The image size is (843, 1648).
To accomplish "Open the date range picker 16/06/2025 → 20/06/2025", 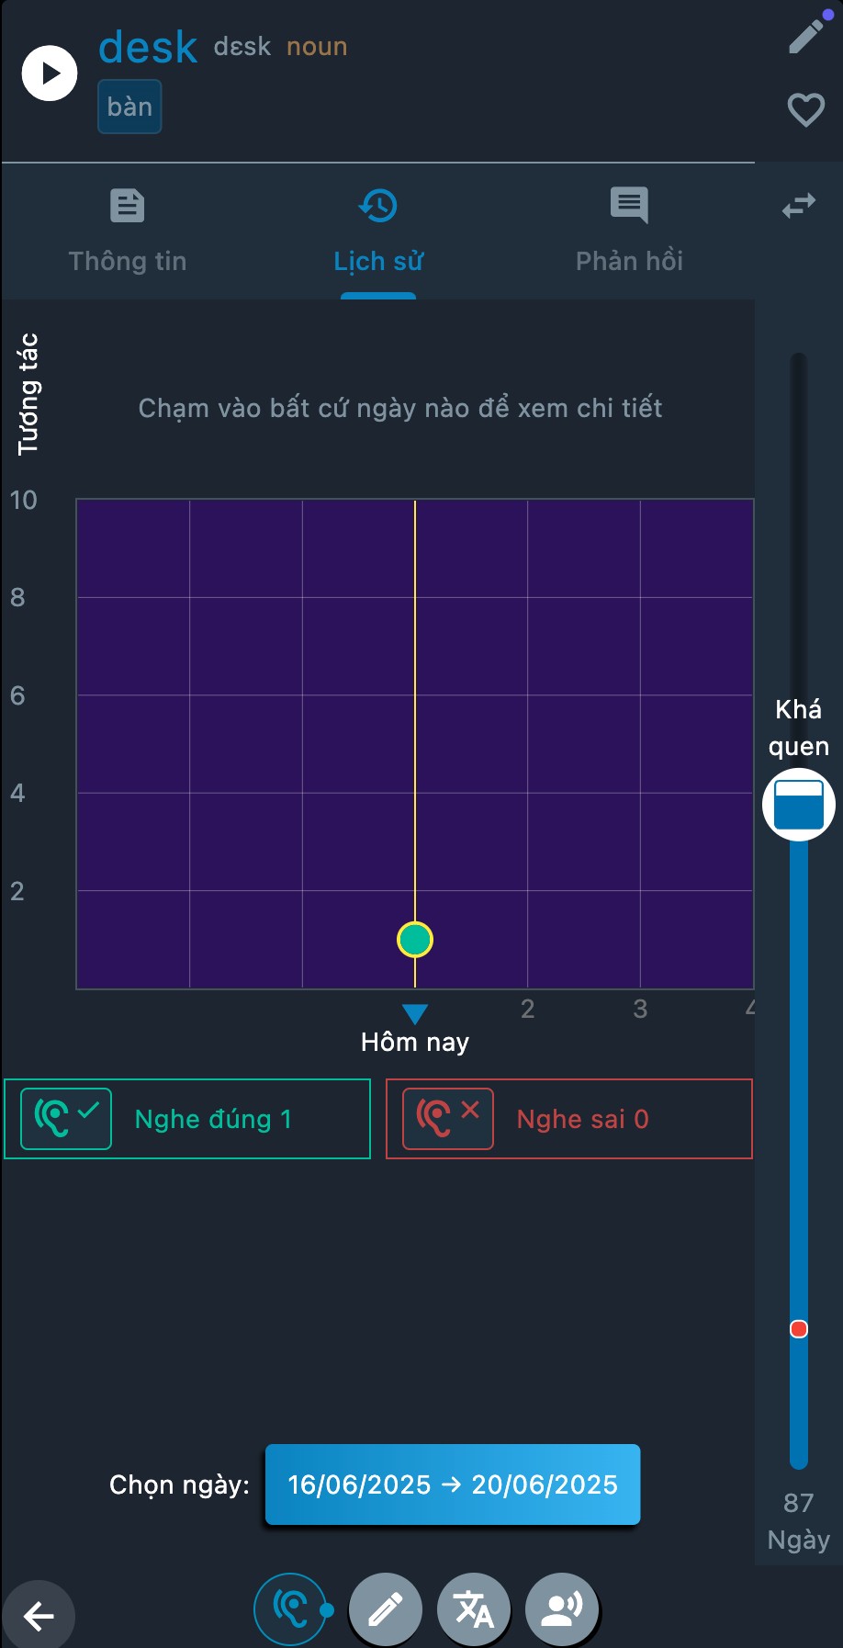I will (453, 1484).
